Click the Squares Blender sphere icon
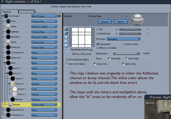 click(x=13, y=99)
